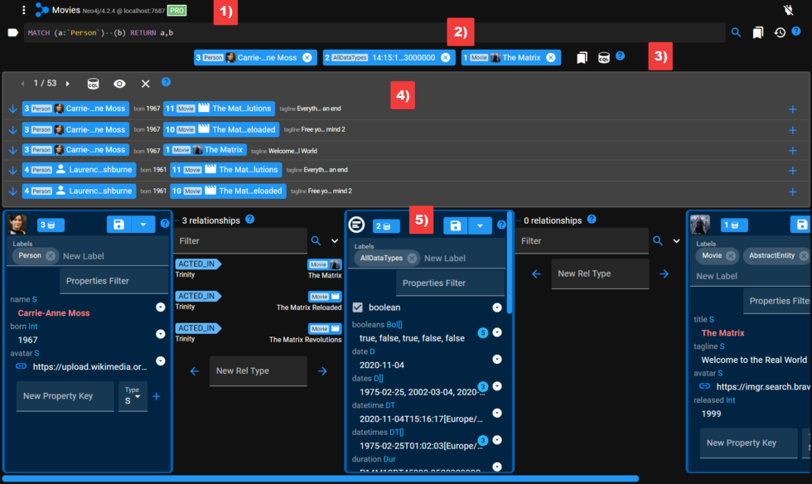Click The Matrix poster thumbnail
812x484 pixels.
point(700,225)
